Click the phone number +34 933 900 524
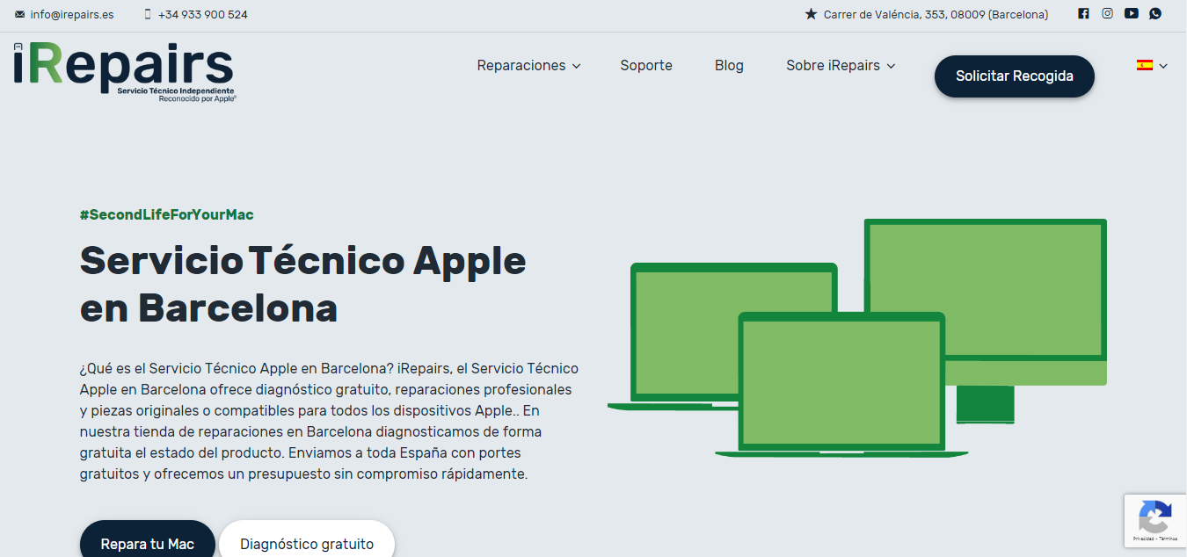 [x=203, y=14]
